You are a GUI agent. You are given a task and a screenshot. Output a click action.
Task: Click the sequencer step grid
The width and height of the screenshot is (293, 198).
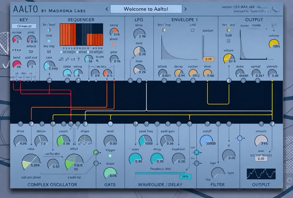[x=81, y=35]
